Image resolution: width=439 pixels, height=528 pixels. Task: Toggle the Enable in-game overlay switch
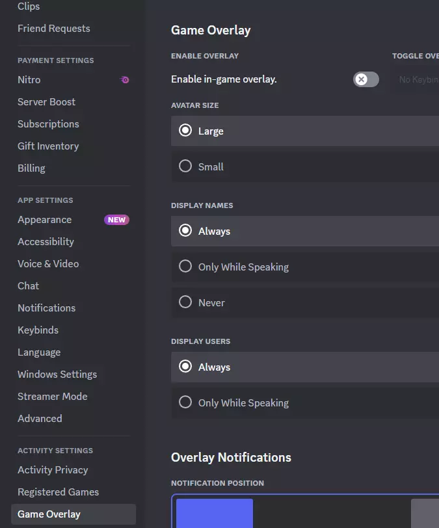366,79
